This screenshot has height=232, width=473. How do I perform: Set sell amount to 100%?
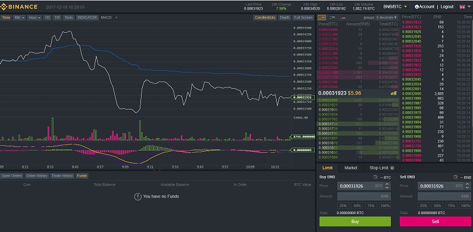click(465, 205)
